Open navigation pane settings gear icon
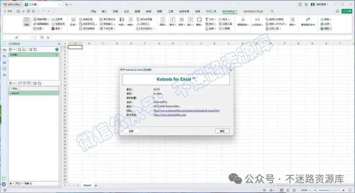Viewport: 355px width, 193px height. (4, 184)
